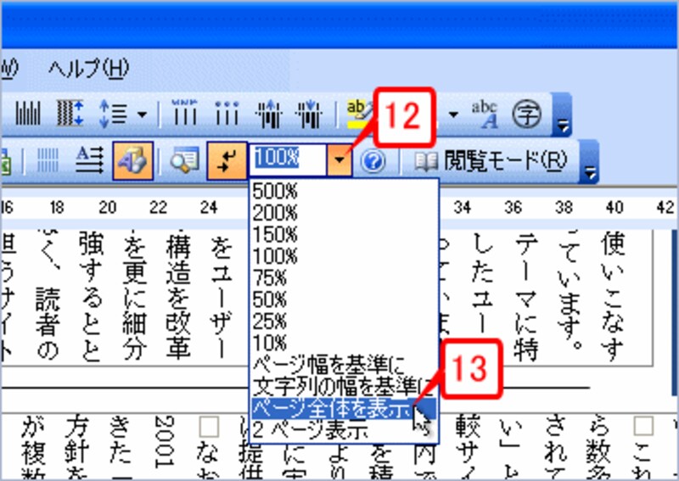679x481 pixels.
Task: Select 10% in zoom list
Action: point(345,343)
